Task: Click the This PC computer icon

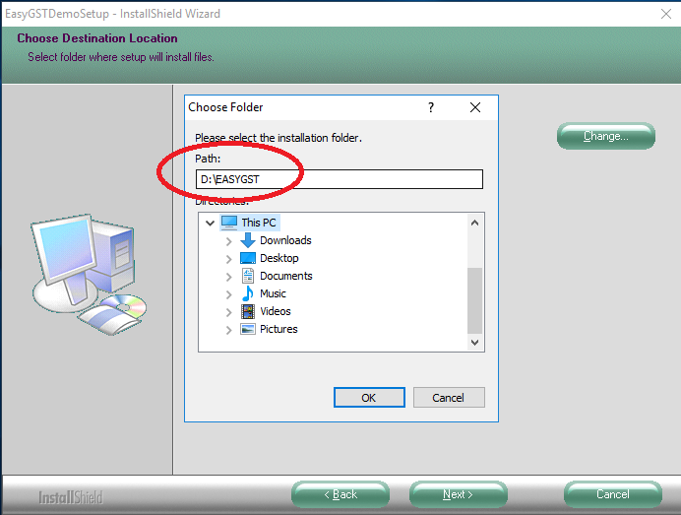Action: 228,223
